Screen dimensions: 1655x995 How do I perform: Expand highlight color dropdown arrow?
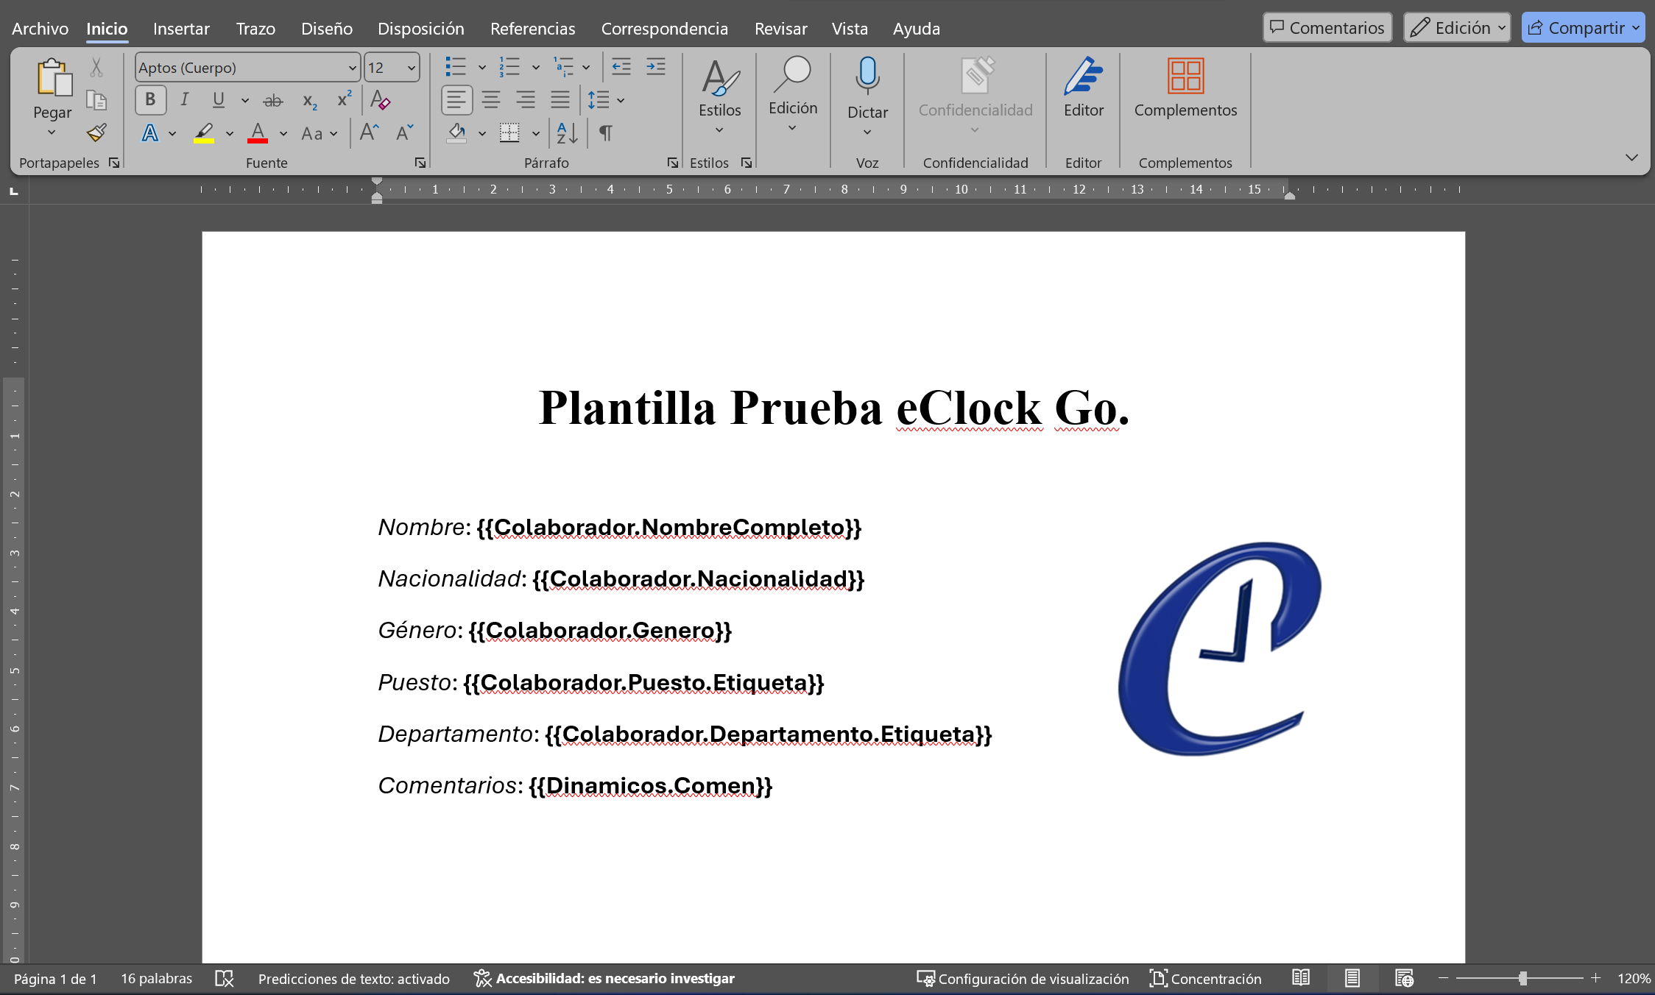pos(230,133)
